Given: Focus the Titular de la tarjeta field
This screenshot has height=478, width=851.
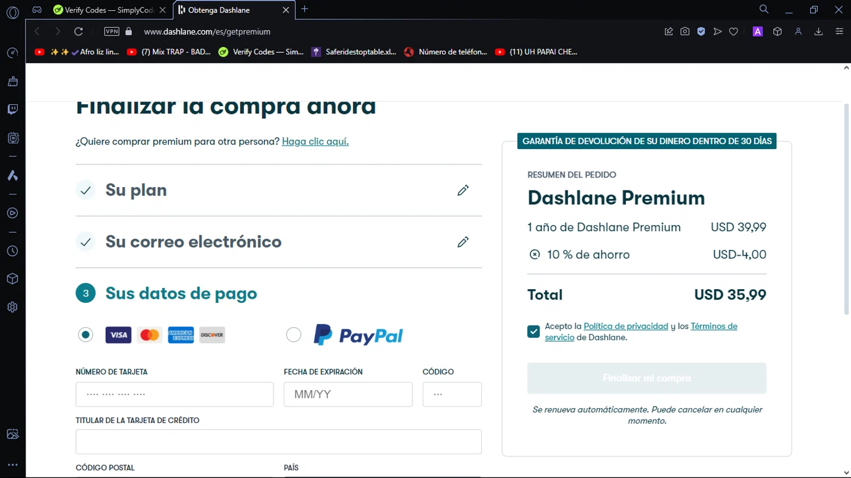Looking at the screenshot, I should [x=279, y=442].
